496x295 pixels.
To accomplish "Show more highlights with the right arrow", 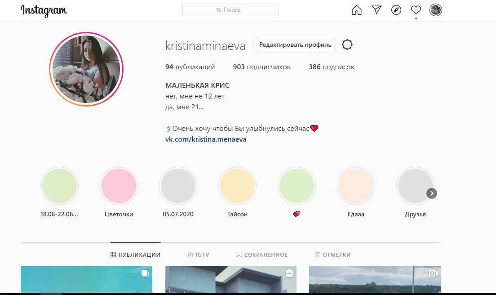I will 432,193.
